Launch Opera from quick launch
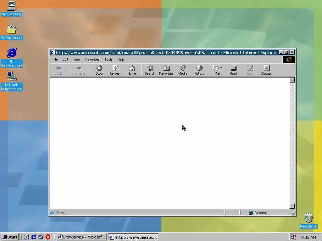The height and width of the screenshot is (241, 322). [x=48, y=237]
